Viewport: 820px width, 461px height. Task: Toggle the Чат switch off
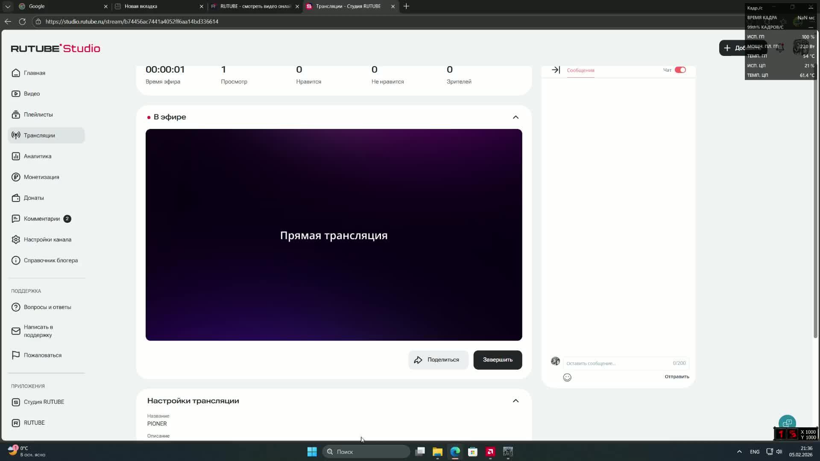point(680,70)
